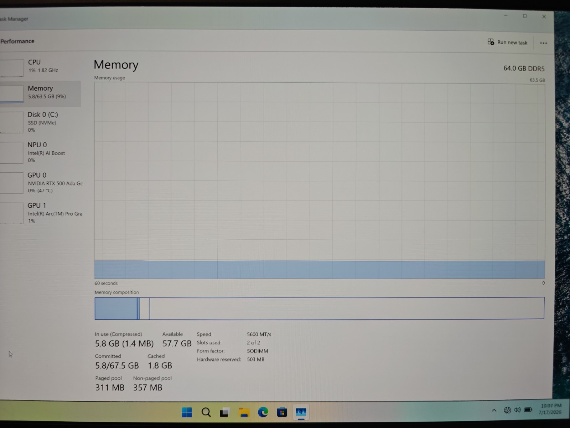This screenshot has width=570, height=428.
Task: Open Microsoft Store from the taskbar
Action: coord(282,412)
